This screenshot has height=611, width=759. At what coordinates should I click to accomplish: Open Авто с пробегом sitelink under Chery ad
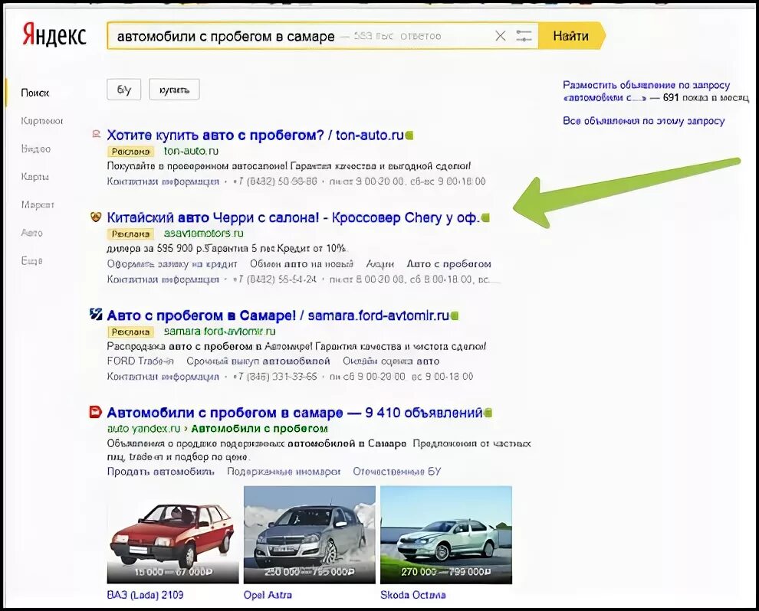(449, 264)
